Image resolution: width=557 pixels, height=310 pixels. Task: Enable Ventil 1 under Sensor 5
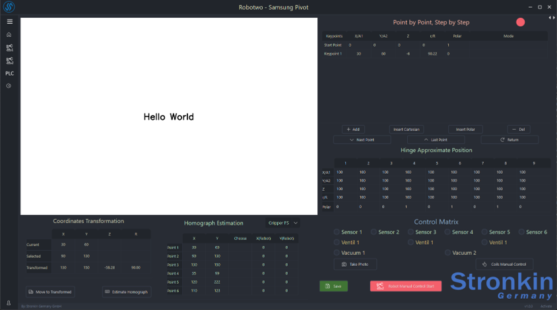coord(484,242)
